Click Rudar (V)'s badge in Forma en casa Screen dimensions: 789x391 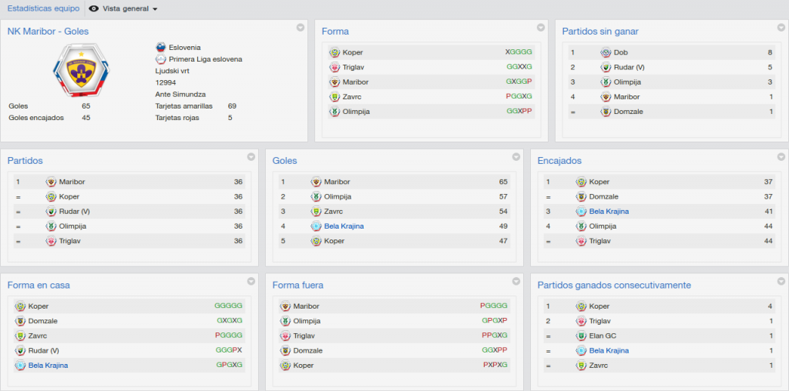[x=20, y=351]
